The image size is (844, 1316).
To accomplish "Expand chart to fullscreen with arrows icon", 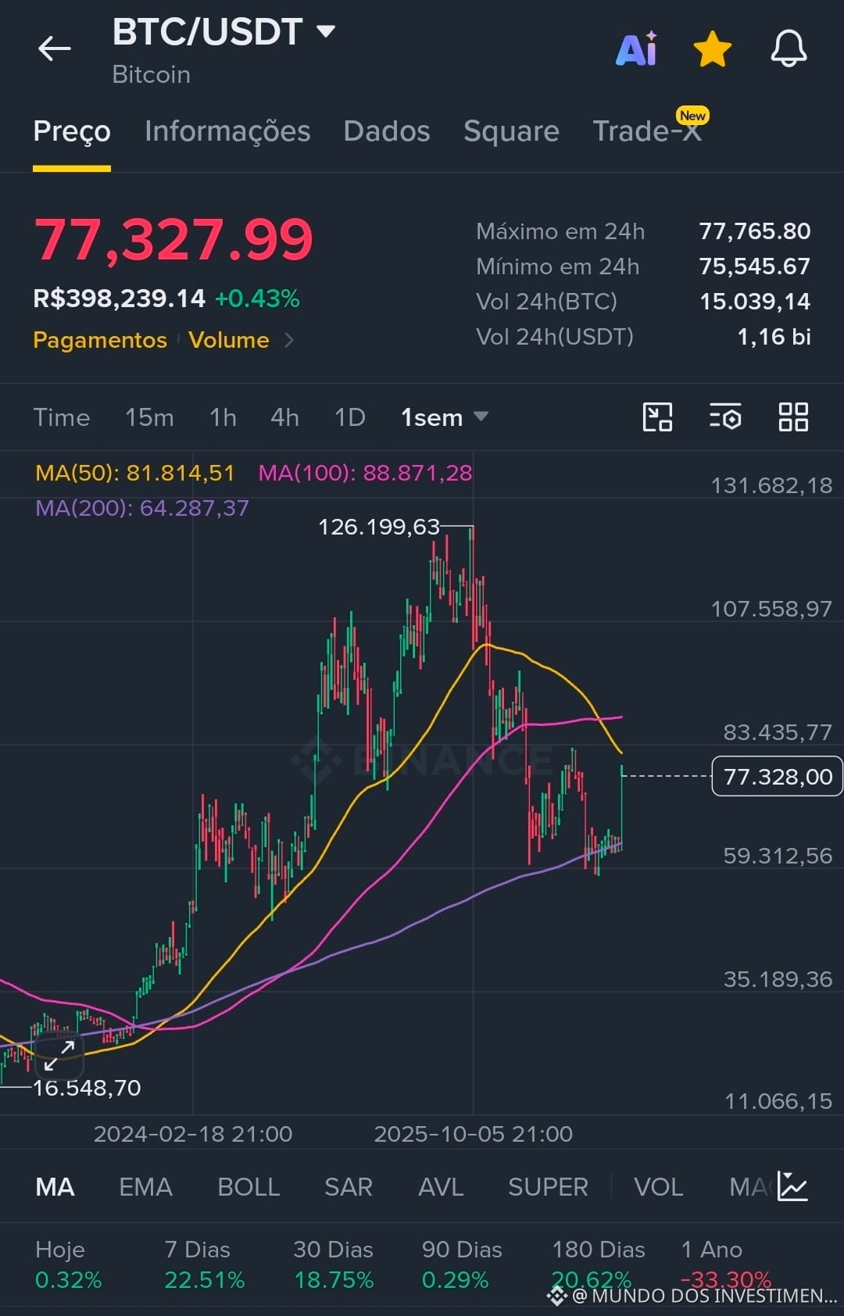I will point(59,1055).
